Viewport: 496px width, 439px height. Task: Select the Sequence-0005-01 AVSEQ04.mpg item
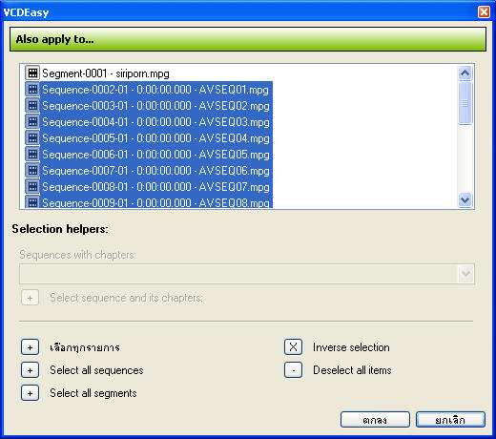point(149,138)
